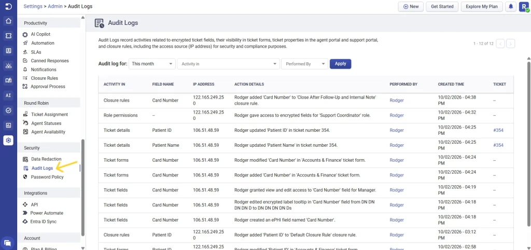Open the Settings gear icon in left rail
The width and height of the screenshot is (531, 250).
coord(8,140)
